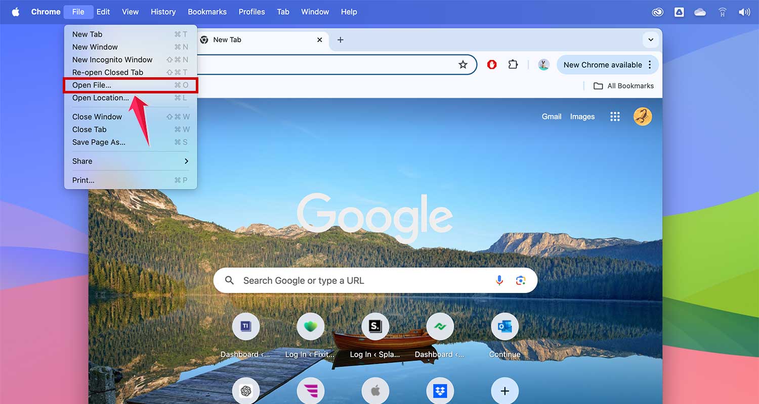This screenshot has height=404, width=759.
Task: Add a new shortcut with the plus circle
Action: [x=504, y=390]
